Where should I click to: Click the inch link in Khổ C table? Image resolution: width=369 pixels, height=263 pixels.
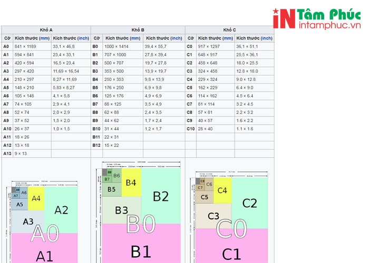point(266,38)
